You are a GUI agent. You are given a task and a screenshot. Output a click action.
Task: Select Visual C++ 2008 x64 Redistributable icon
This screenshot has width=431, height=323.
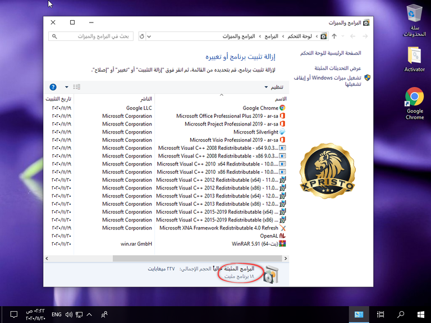(x=282, y=148)
